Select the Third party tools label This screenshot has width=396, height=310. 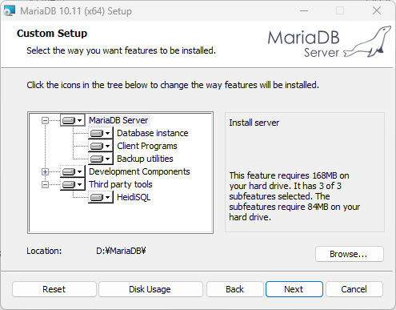(x=121, y=184)
